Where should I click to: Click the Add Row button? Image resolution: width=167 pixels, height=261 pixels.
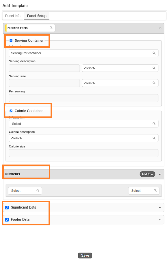click(x=147, y=174)
